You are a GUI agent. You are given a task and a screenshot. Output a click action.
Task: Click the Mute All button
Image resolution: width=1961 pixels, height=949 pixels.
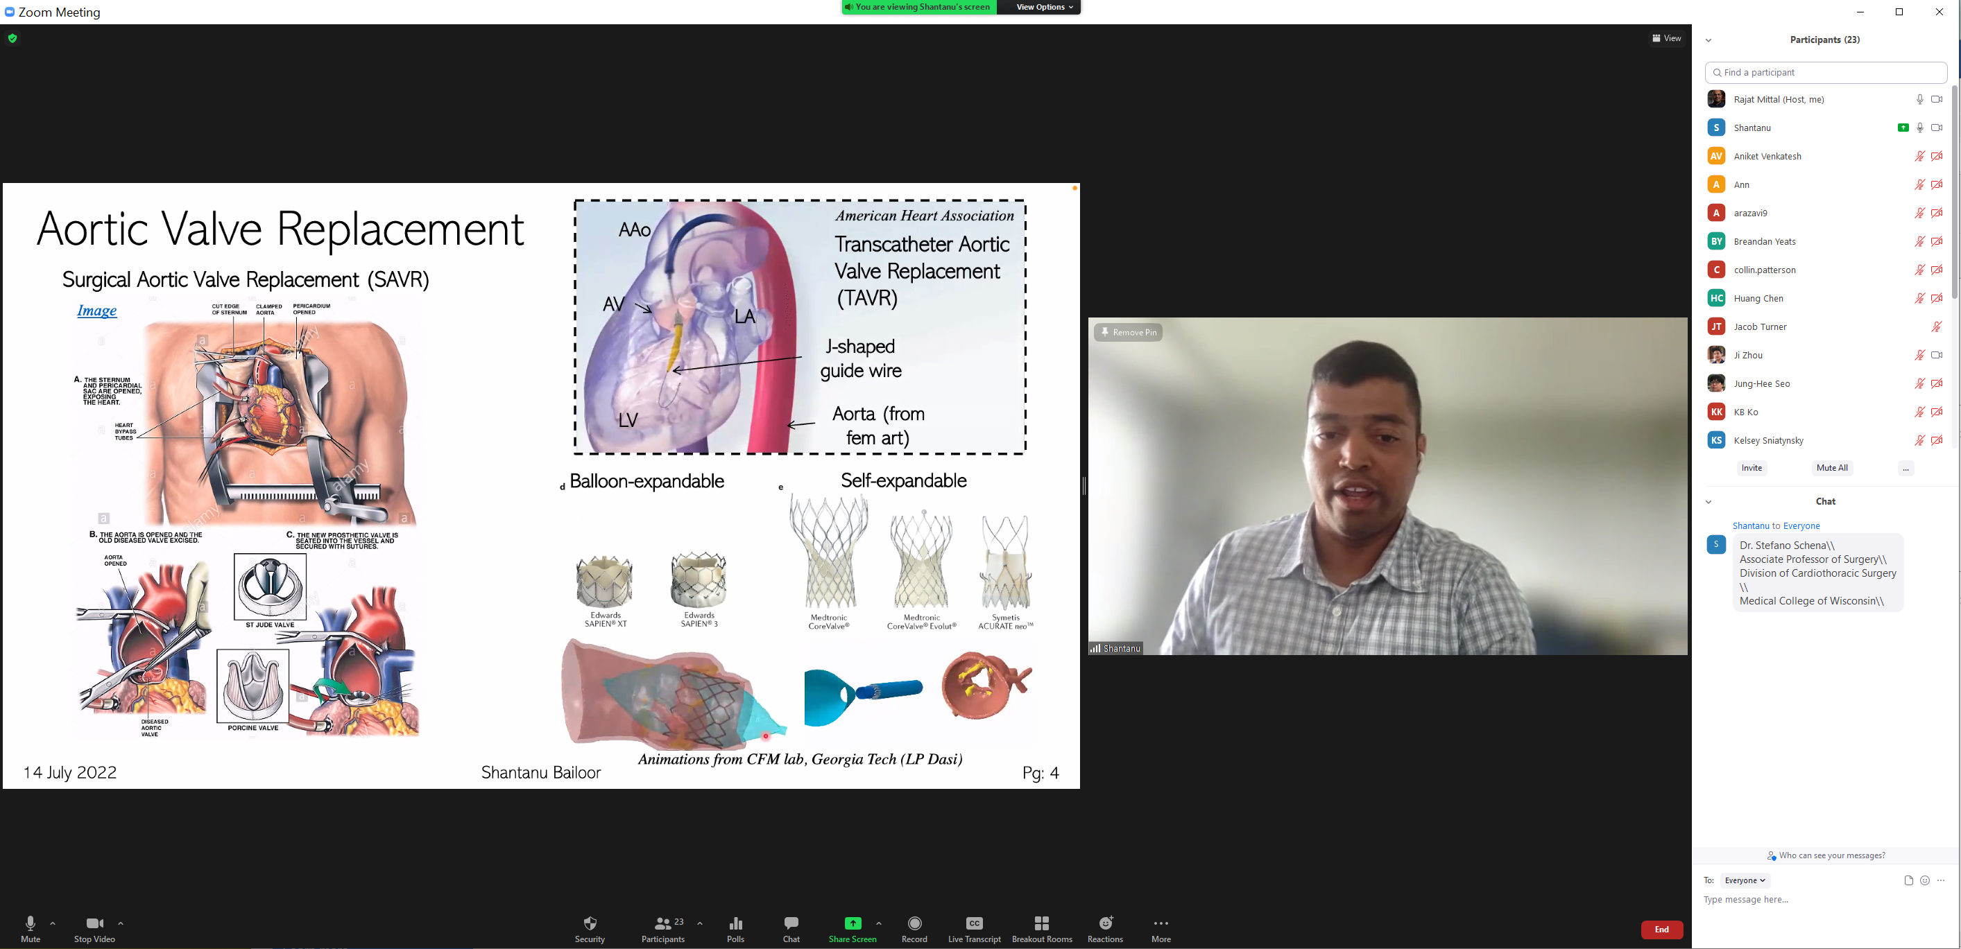click(x=1831, y=468)
